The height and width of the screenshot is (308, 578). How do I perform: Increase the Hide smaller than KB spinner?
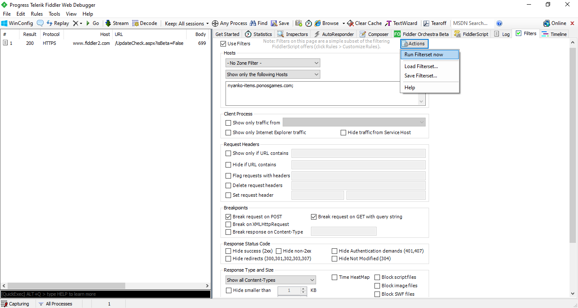click(x=303, y=289)
